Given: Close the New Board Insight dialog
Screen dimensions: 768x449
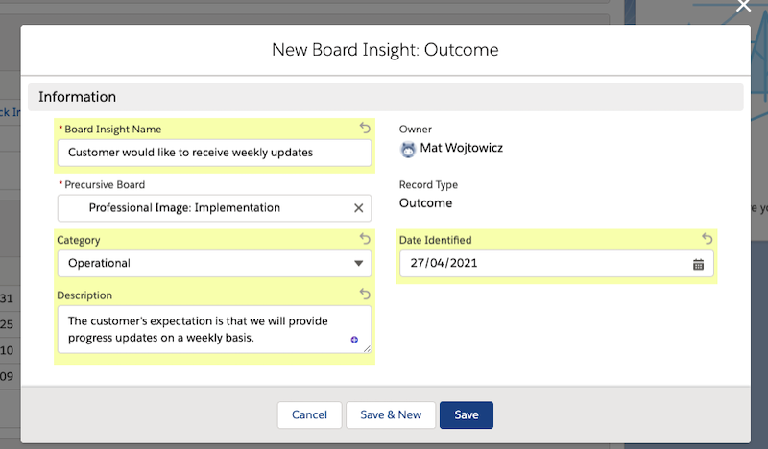Looking at the screenshot, I should (x=743, y=6).
